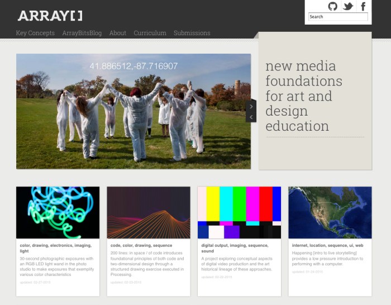Click the 'Happening [intro to live storytelling]' description
Image resolution: width=391 pixels, height=305 pixels.
(x=327, y=259)
